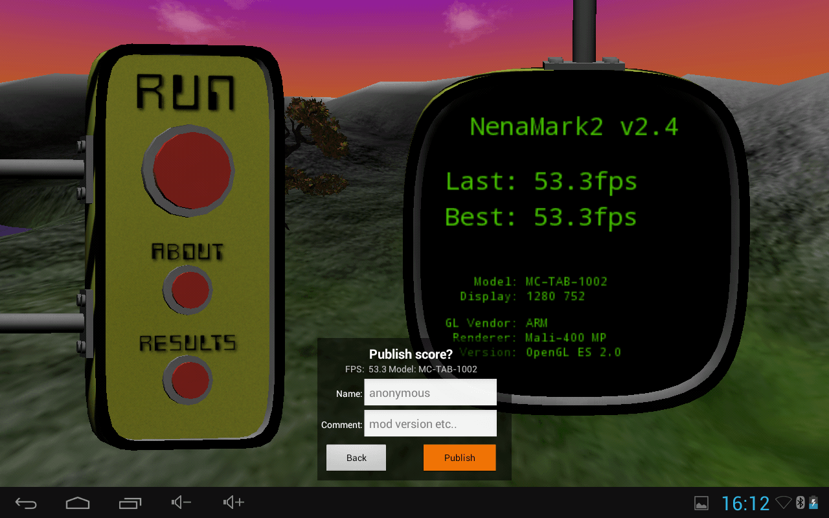The image size is (829, 518).
Task: Open the recent apps icon
Action: click(x=130, y=502)
